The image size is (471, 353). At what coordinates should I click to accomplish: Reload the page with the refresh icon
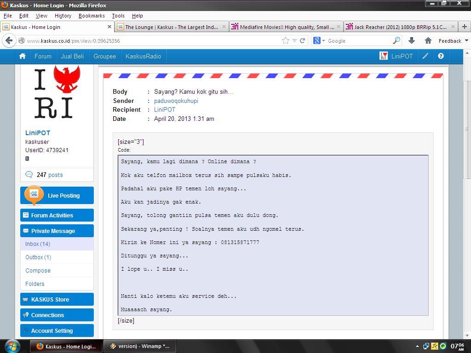(x=303, y=40)
